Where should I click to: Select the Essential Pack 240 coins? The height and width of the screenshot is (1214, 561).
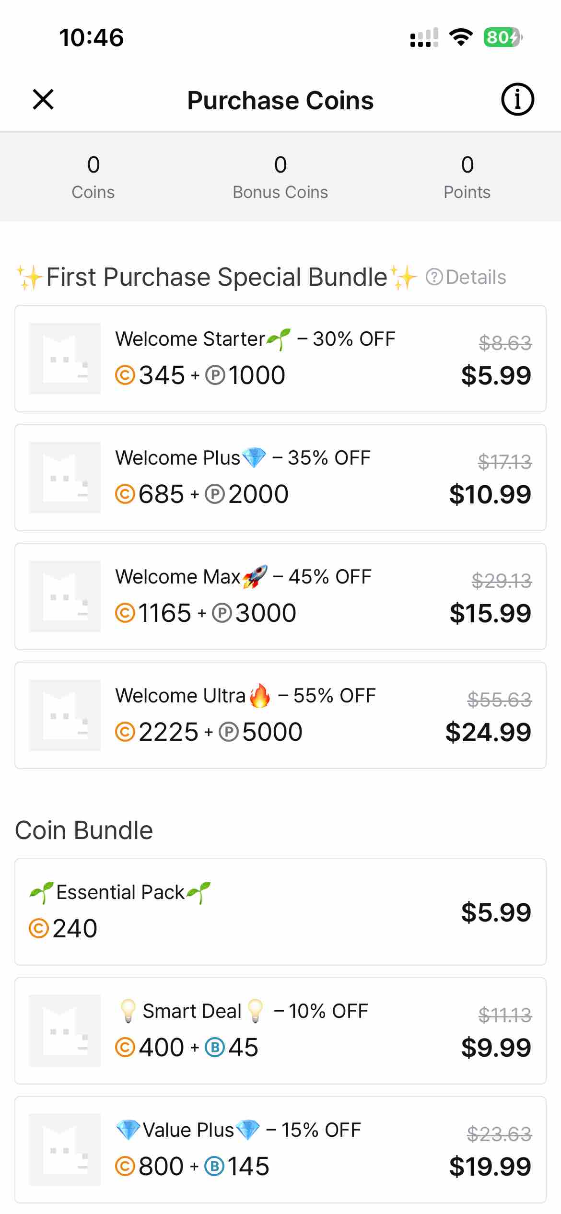pyautogui.click(x=280, y=911)
